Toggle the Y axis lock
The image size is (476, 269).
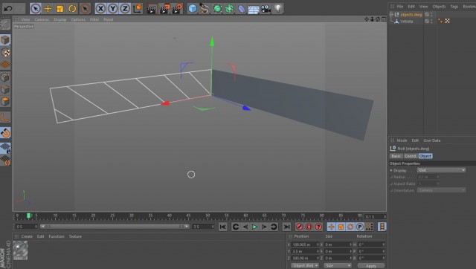click(x=112, y=8)
